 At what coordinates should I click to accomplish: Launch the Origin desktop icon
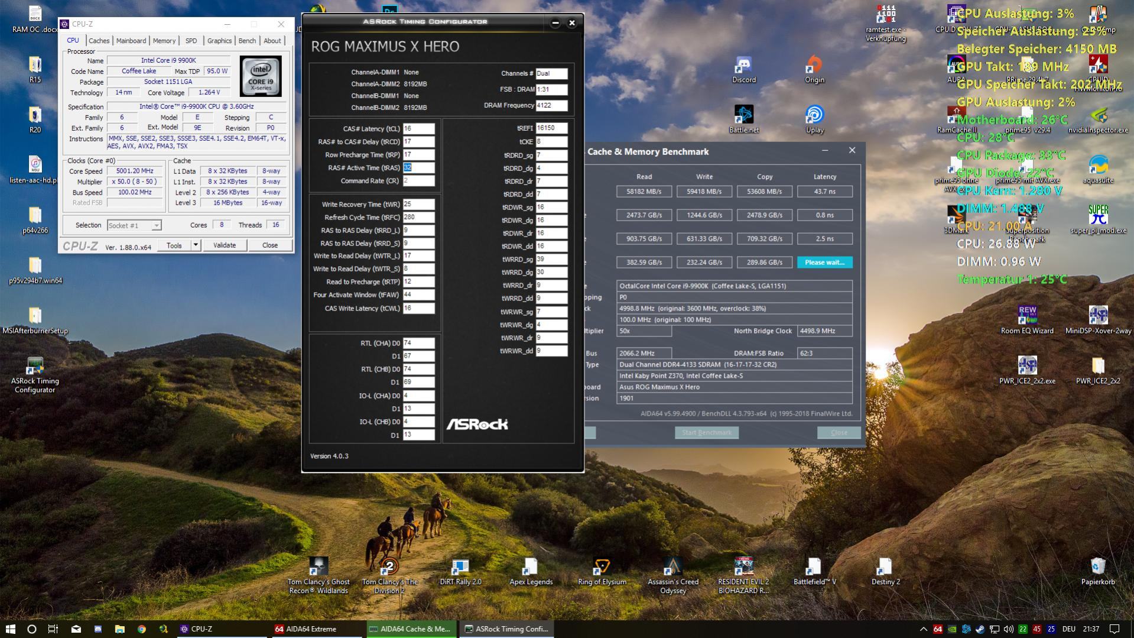pos(814,70)
